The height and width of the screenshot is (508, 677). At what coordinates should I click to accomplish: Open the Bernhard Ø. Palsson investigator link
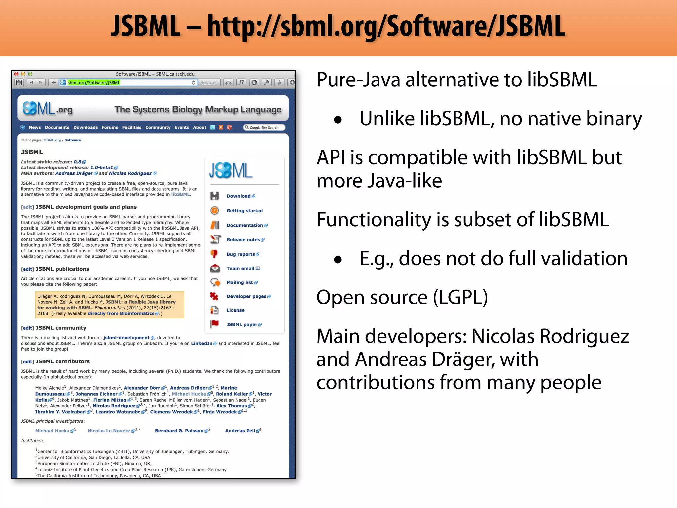pyautogui.click(x=181, y=431)
